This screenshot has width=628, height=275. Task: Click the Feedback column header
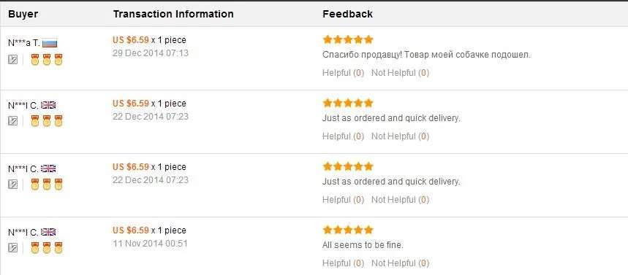[x=348, y=14]
